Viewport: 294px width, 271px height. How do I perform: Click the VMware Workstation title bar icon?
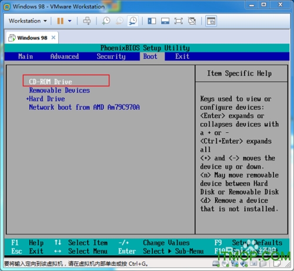7,6
